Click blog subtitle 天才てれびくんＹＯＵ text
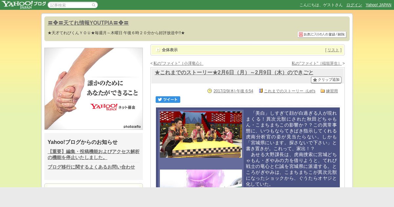 pos(116,33)
